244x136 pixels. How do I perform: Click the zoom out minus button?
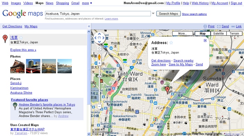click(x=99, y=106)
